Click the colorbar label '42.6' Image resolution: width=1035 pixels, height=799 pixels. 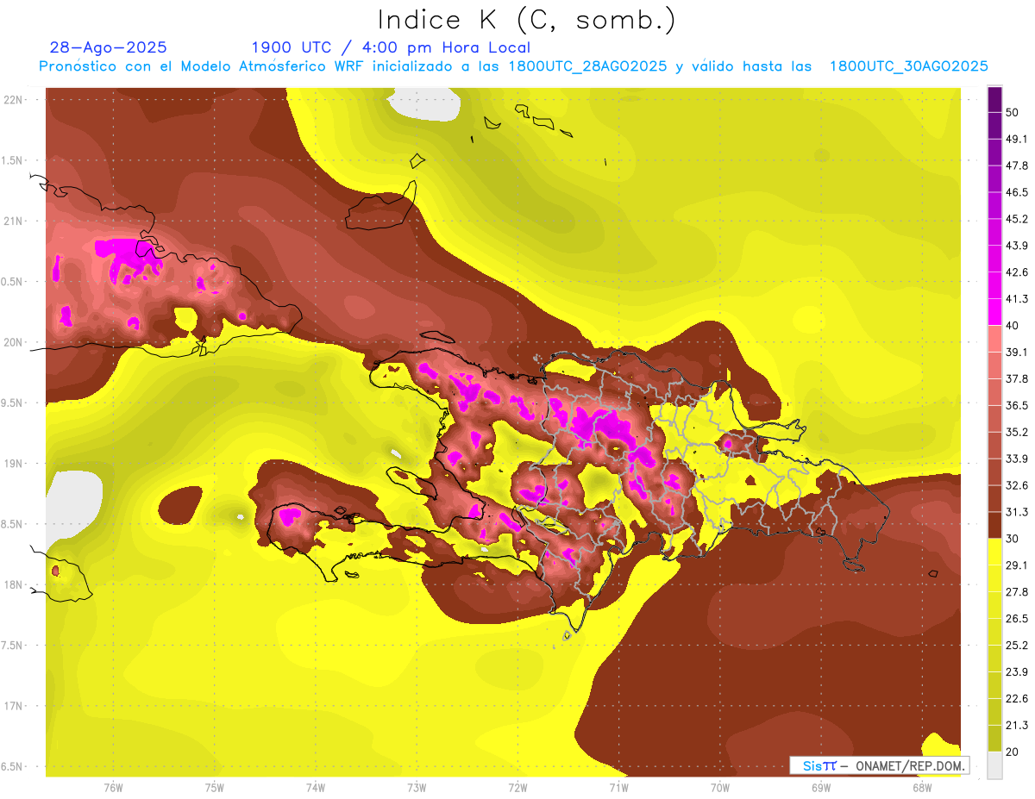(x=1016, y=272)
